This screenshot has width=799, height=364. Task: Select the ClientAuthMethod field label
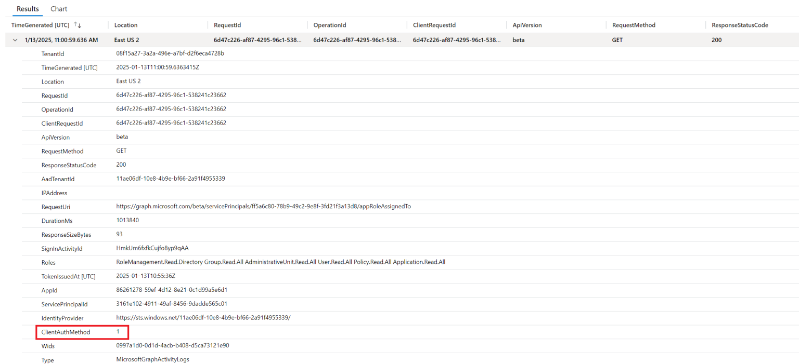click(x=66, y=332)
